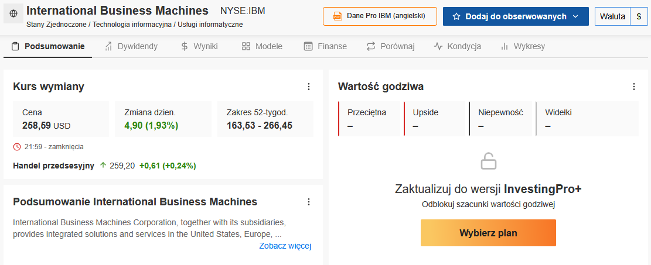The image size is (651, 265).
Task: Open the Finanse tab
Action: (325, 46)
